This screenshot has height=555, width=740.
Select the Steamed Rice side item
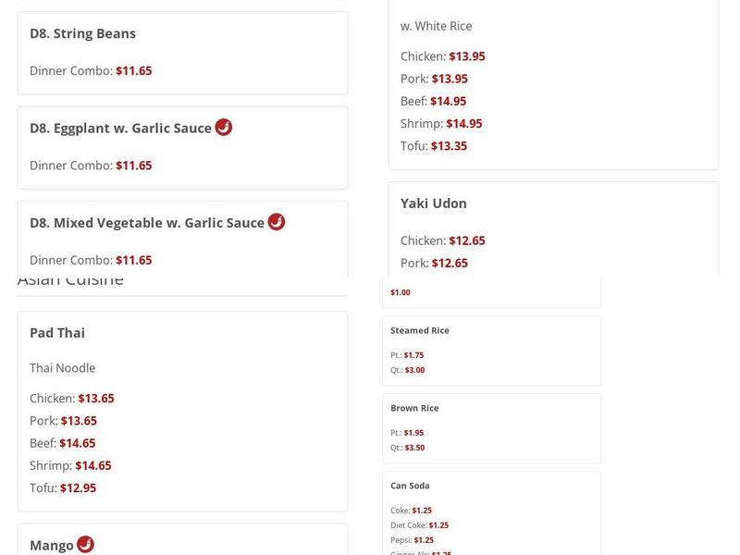pos(420,330)
